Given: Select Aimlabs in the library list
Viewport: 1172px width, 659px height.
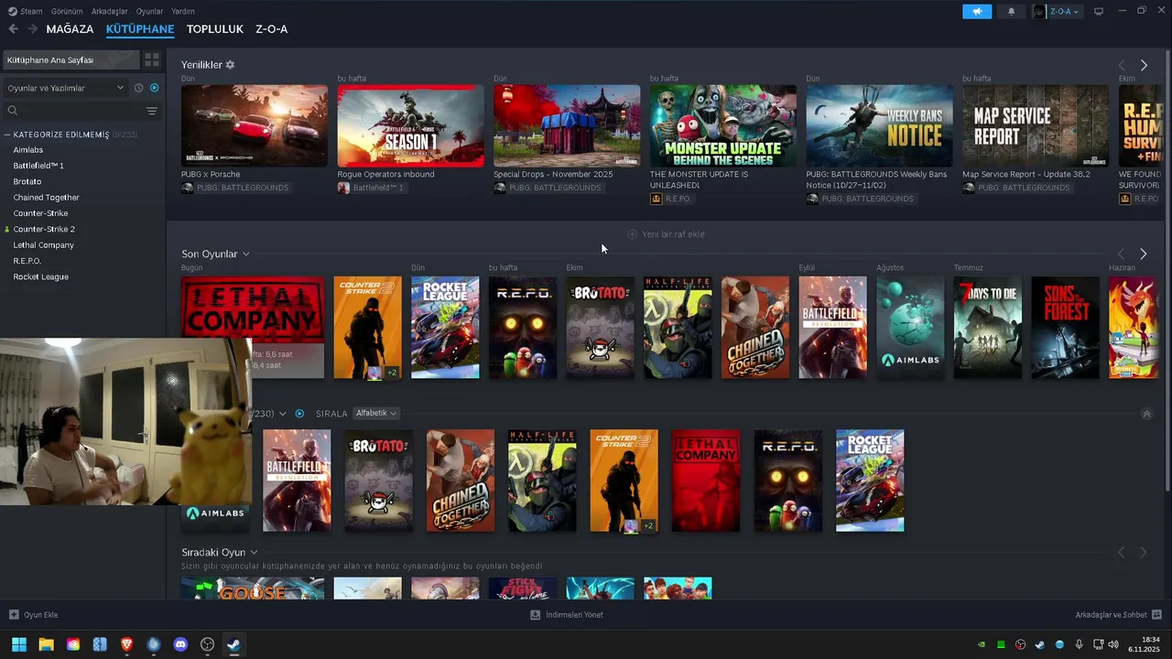Looking at the screenshot, I should [x=28, y=150].
